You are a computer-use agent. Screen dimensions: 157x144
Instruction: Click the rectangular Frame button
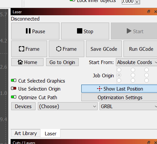click(29, 49)
